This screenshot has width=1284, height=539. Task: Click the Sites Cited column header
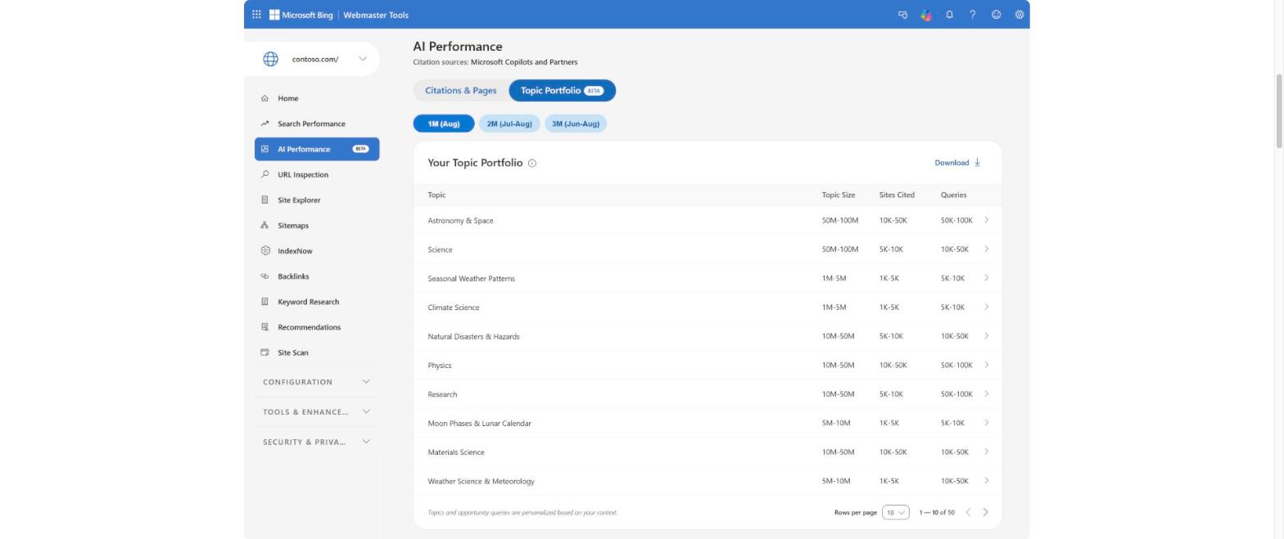[897, 195]
